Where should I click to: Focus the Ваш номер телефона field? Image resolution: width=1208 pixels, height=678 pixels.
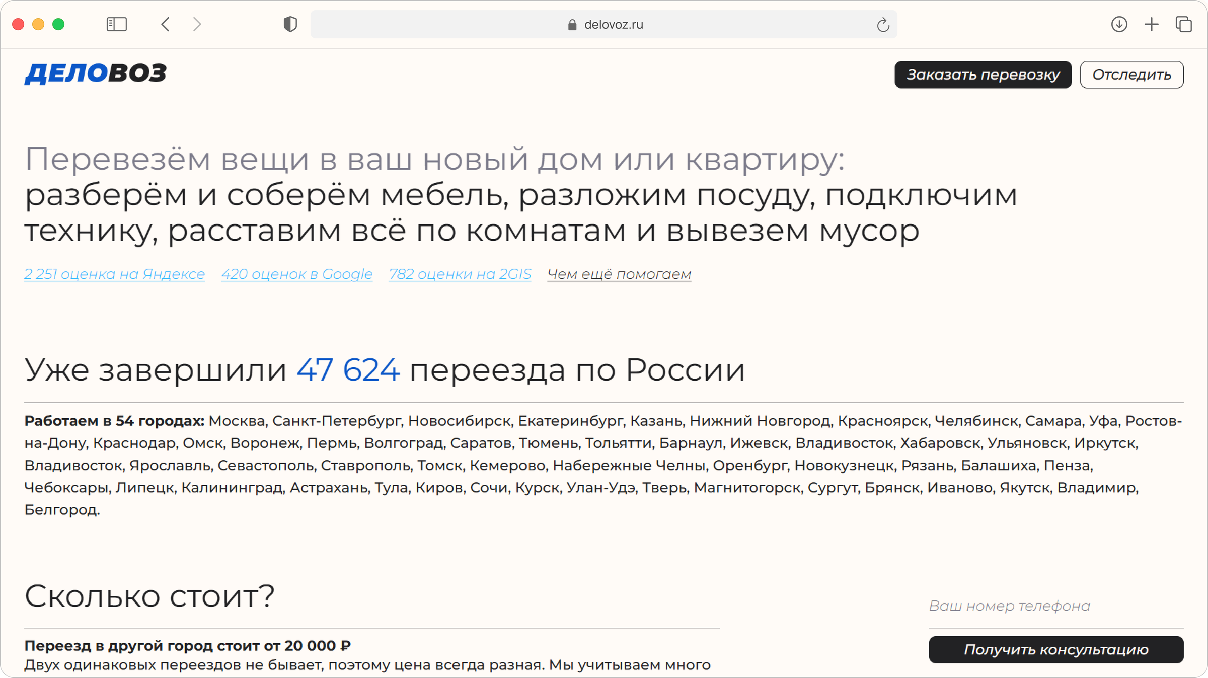tap(1056, 606)
